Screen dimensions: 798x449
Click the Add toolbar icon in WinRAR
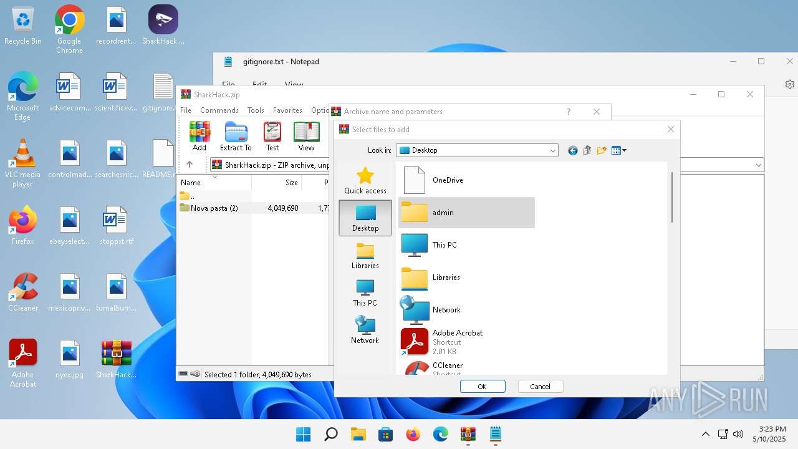199,137
